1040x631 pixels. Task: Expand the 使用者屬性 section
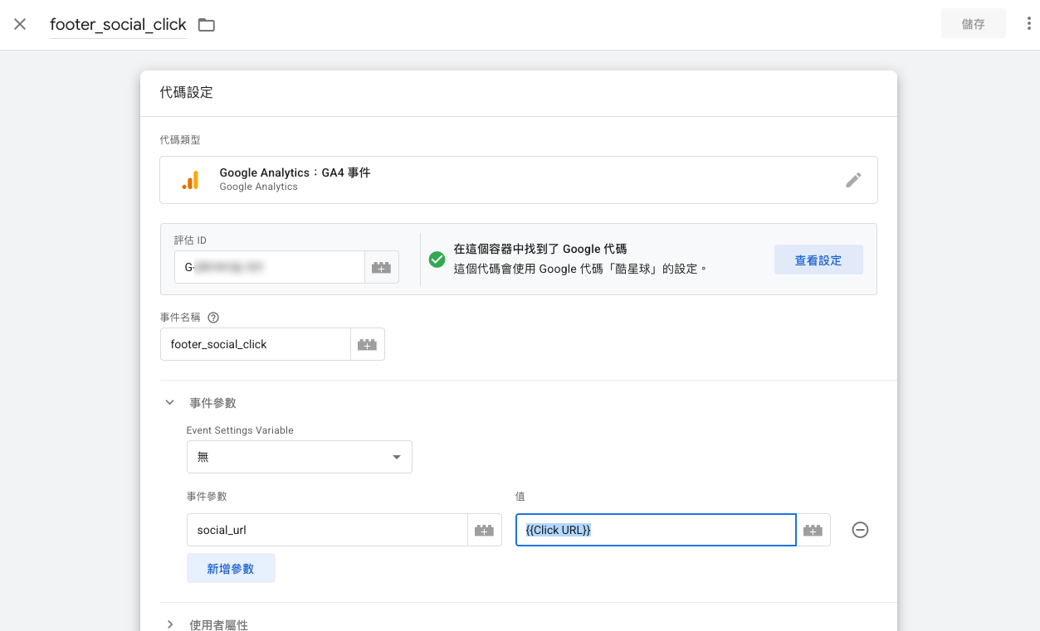(170, 624)
